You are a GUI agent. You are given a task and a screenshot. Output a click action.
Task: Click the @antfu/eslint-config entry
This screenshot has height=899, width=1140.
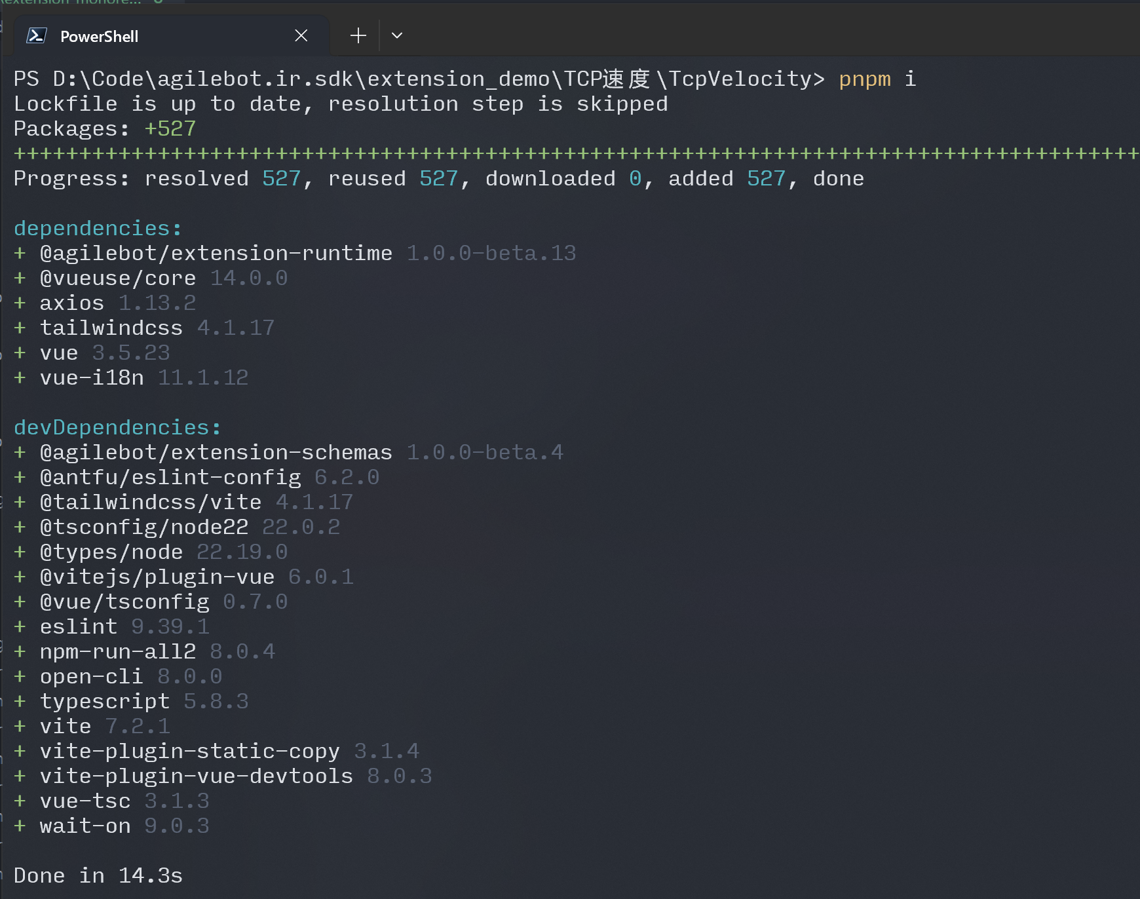coord(170,478)
